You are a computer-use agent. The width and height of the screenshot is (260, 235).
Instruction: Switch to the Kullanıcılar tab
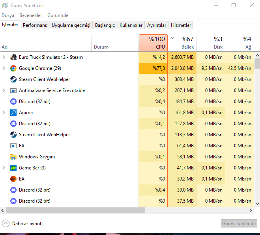pos(131,25)
